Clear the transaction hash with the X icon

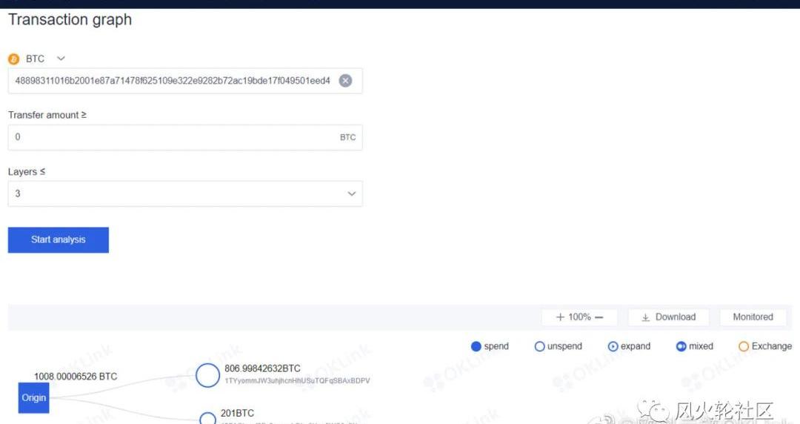(345, 81)
